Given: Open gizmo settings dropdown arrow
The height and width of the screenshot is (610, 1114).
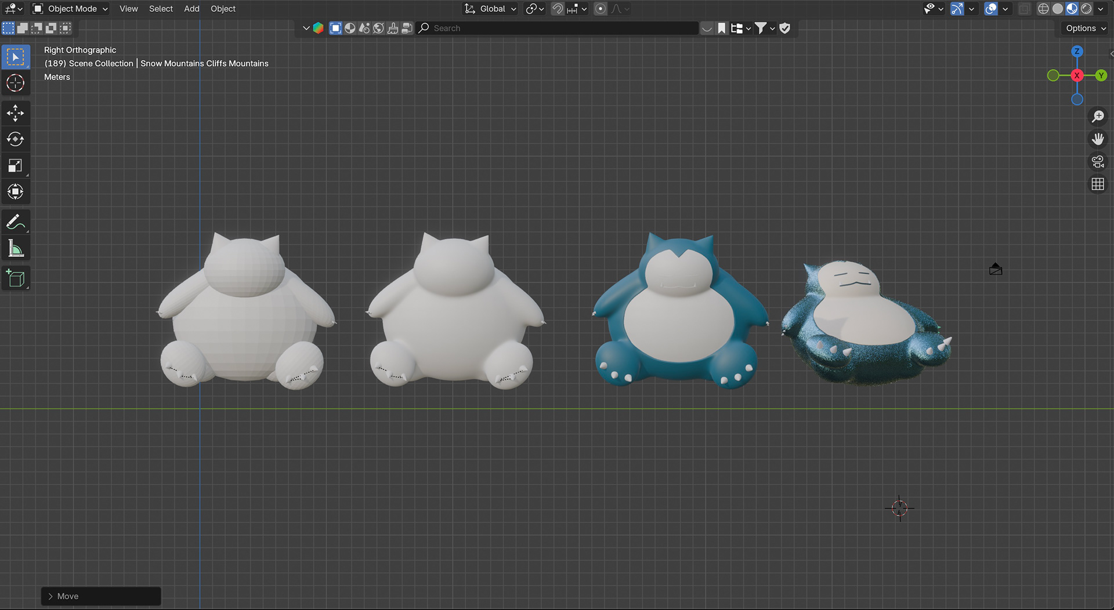Looking at the screenshot, I should [971, 9].
